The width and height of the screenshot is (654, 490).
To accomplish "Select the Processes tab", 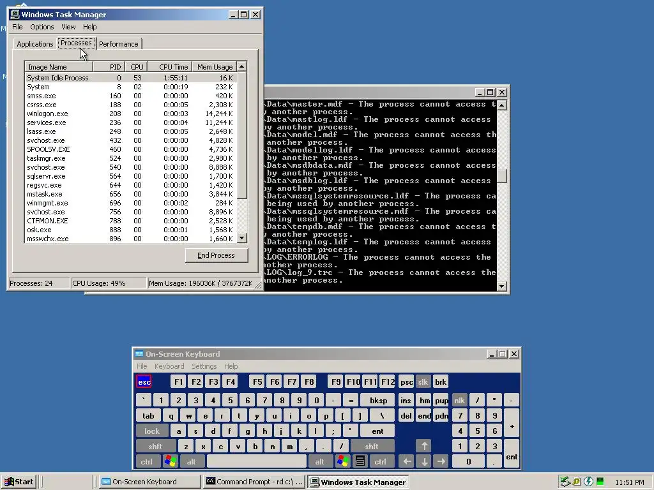I will [x=76, y=43].
